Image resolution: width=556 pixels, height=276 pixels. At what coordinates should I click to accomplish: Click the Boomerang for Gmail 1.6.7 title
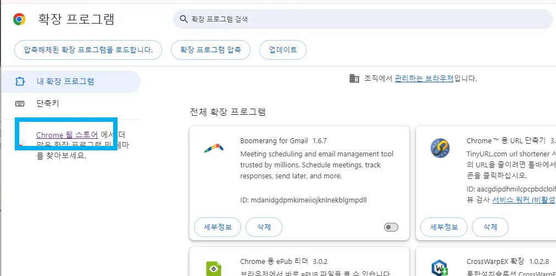283,140
